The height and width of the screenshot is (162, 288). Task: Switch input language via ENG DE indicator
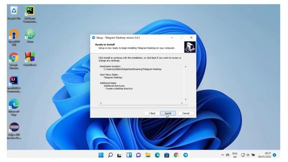[235, 155]
